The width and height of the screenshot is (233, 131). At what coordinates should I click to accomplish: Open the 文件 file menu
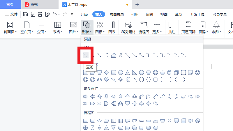(11, 14)
